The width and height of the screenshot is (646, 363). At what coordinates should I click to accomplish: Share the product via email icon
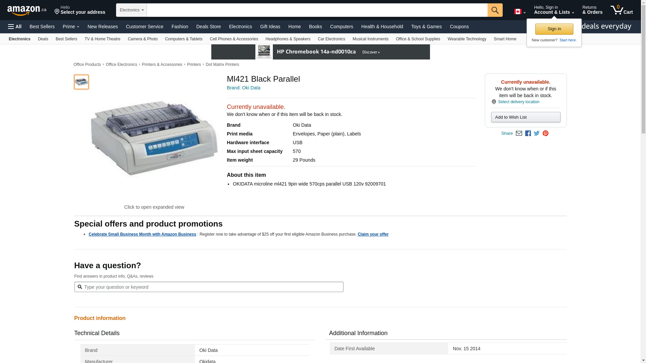click(x=519, y=133)
